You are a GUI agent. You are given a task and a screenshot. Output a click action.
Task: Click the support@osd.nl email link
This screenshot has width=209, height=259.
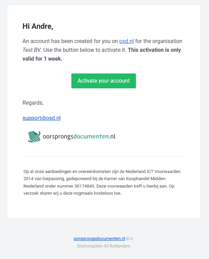pyautogui.click(x=42, y=118)
